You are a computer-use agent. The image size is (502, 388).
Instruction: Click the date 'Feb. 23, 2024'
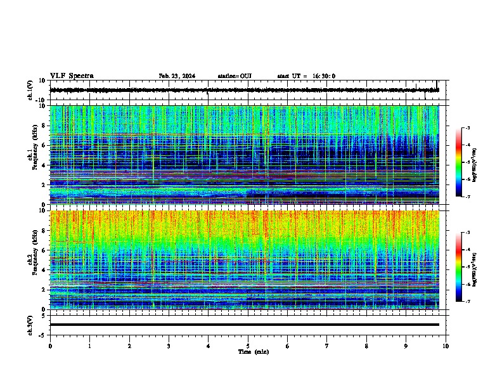(177, 76)
